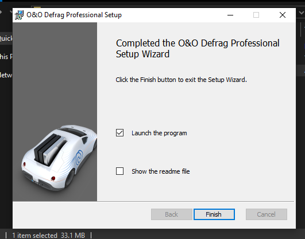305x239 pixels.
Task: Click the "O&O Defrag Professional Setup" title text
Action: [74, 15]
